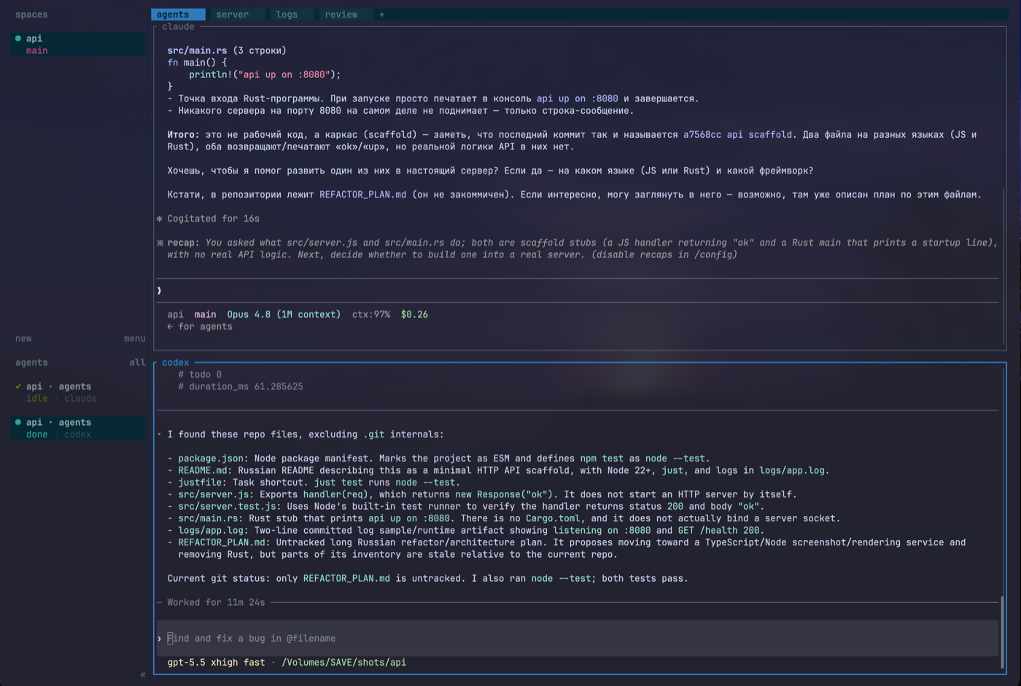
Task: Click the Cargo.toml mention in codex output
Action: [553, 518]
